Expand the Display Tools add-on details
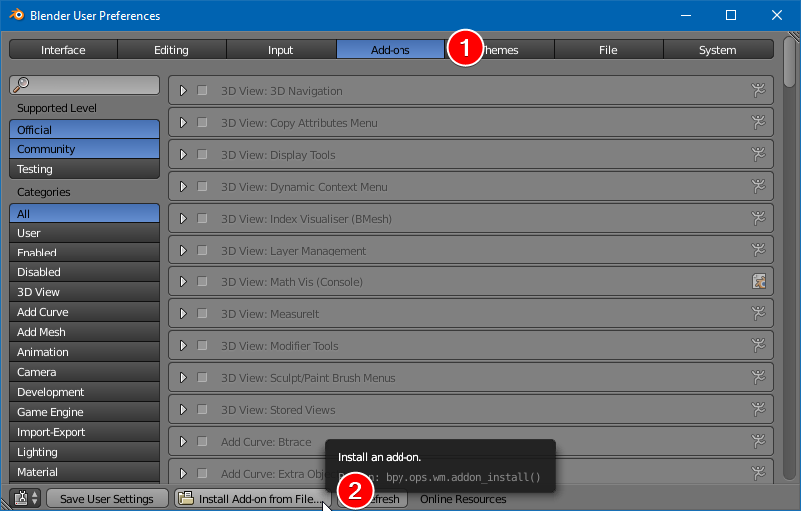Image resolution: width=801 pixels, height=511 pixels. click(183, 154)
